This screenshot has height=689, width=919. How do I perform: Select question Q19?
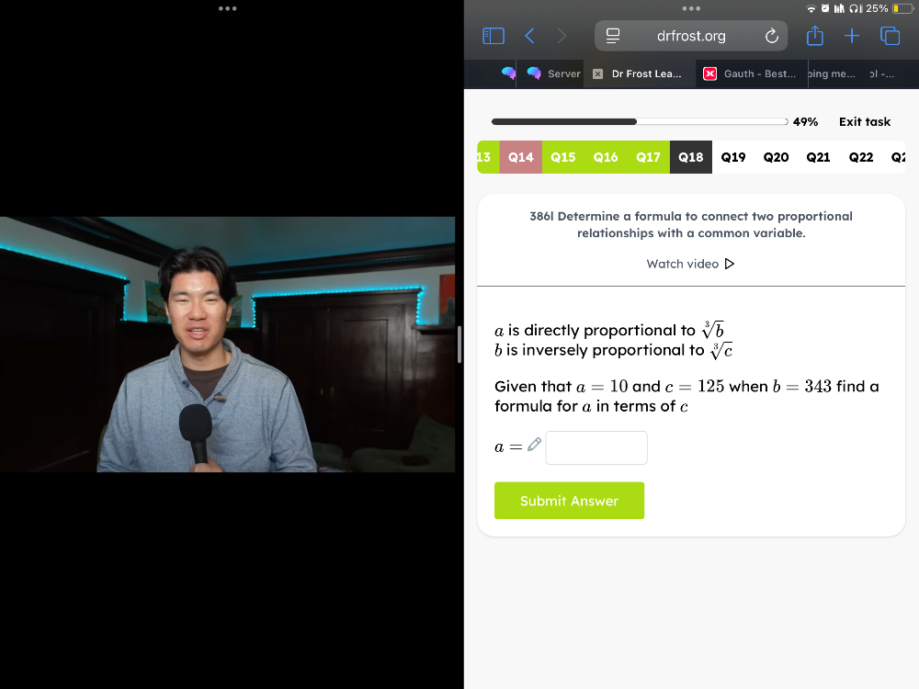(733, 157)
